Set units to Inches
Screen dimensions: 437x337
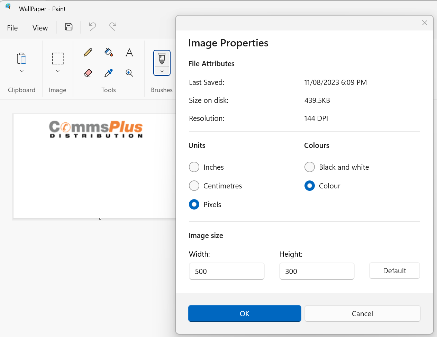(194, 167)
